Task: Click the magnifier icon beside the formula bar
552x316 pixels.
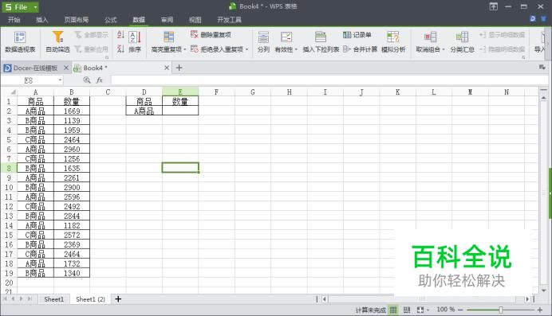Action: pos(87,80)
